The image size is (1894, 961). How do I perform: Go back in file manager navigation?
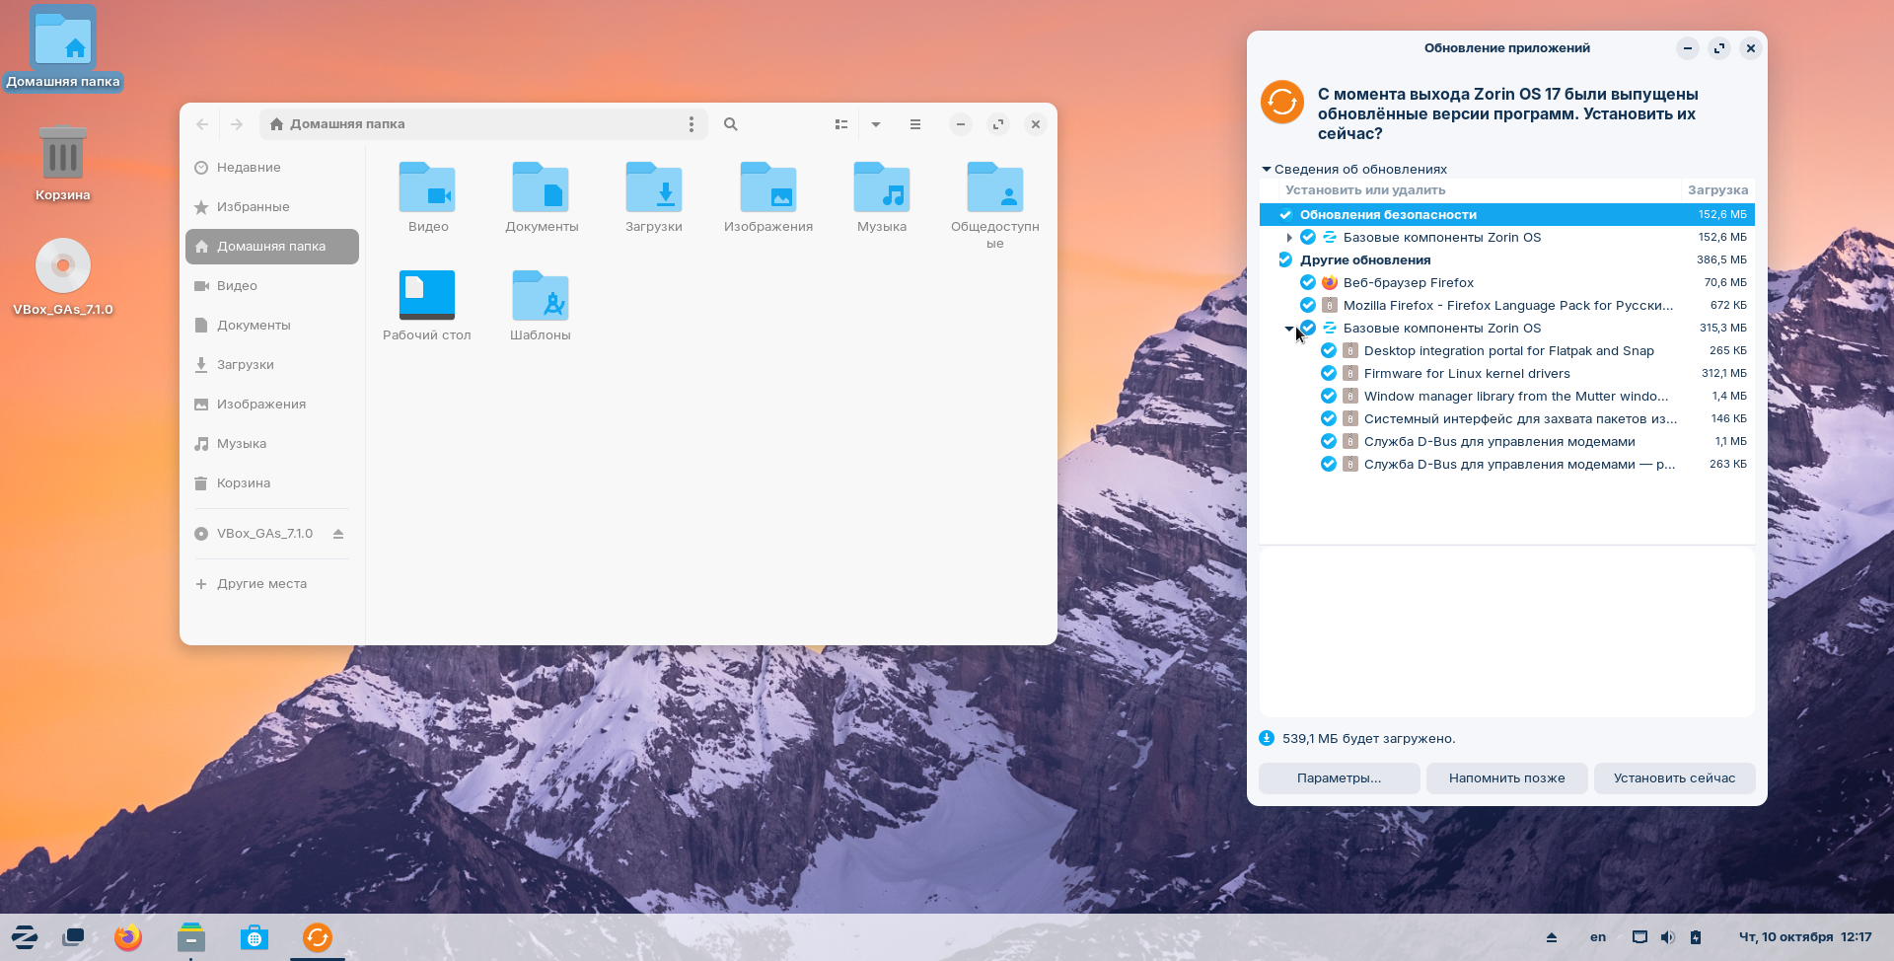point(202,124)
